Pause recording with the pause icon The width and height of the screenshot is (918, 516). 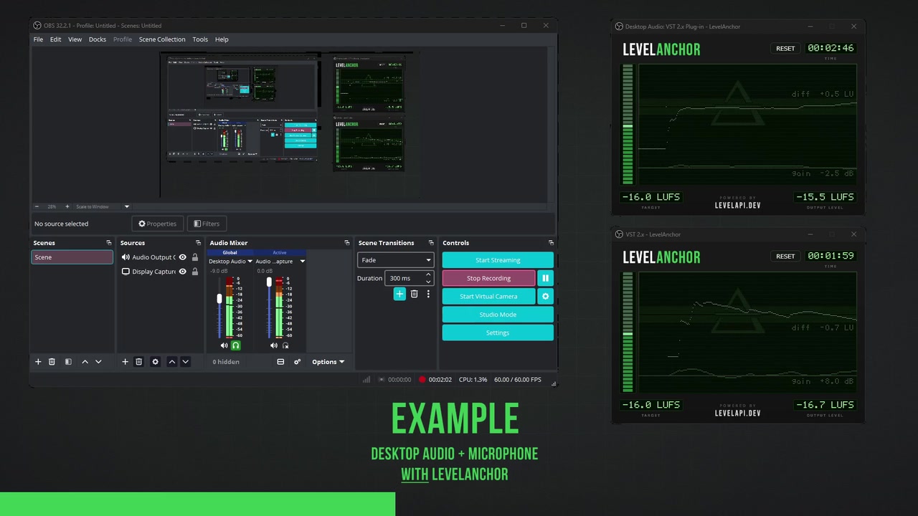click(545, 278)
